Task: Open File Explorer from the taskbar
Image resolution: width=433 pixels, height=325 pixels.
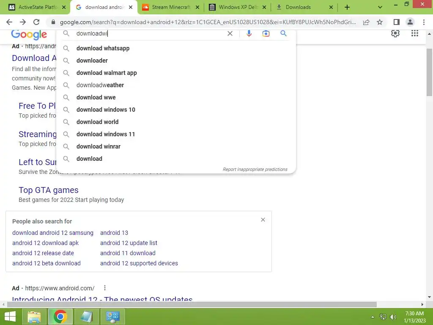Action: (34, 317)
